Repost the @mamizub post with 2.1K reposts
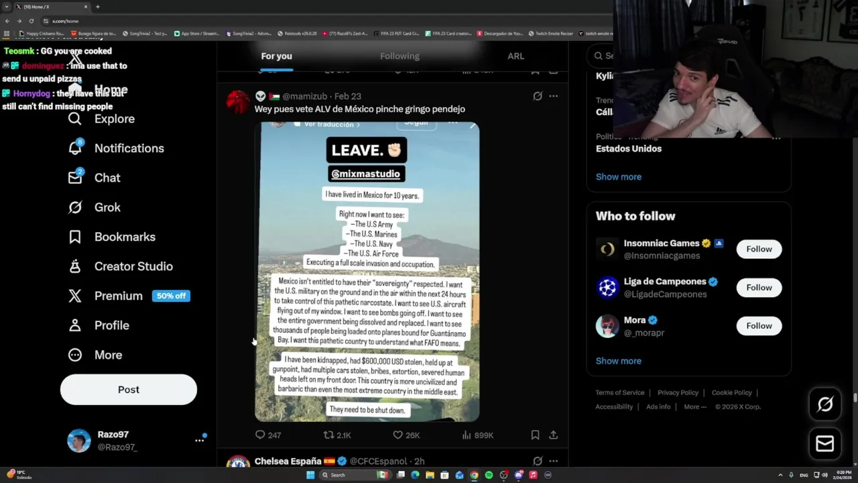 (328, 435)
